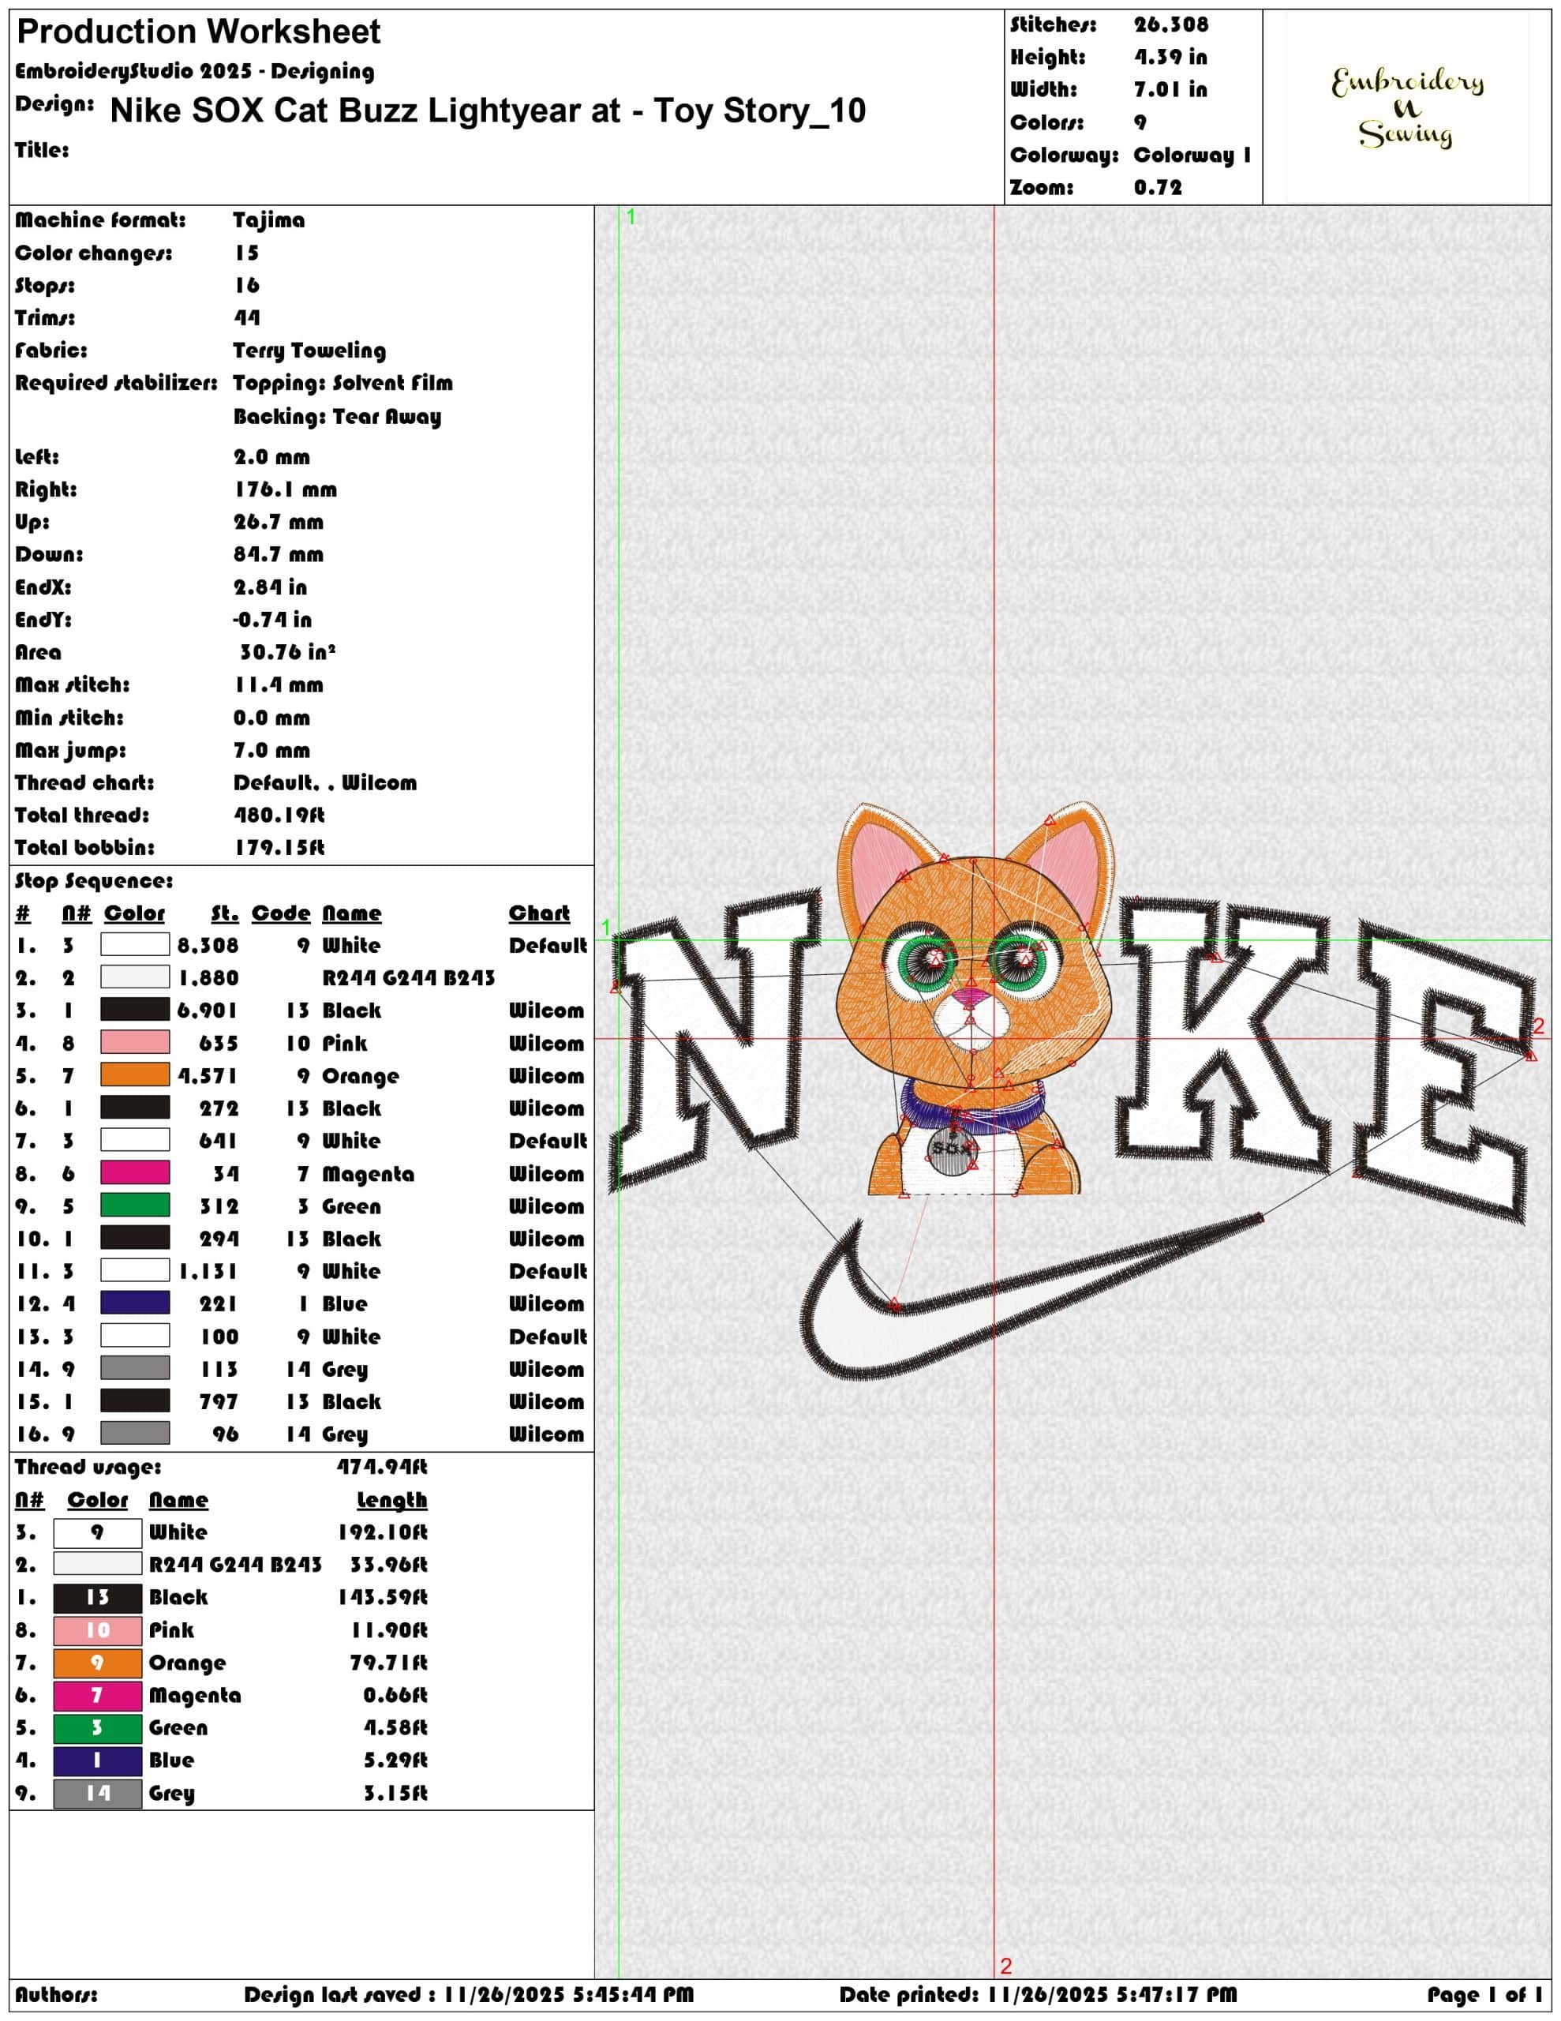Click Thread usage magenta swatch numbered 7
1561x2021 pixels.
[98, 1695]
